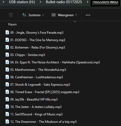Viewport: 121px width, 126px height.
Task: Select 11. SexOfSound - Kings of Music.mp3
Action: pos(36,114)
